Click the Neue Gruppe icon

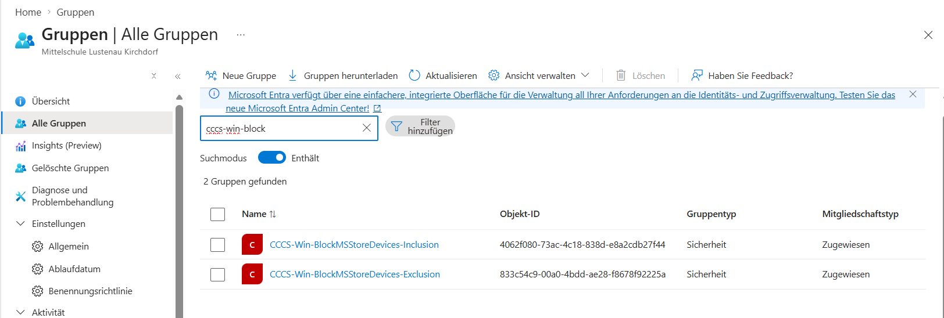click(211, 75)
